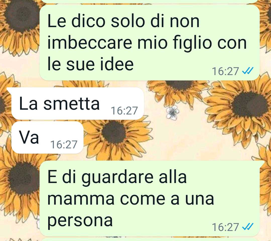Screen dimensions: 271x241
Task: Tap the word 'persona' in the last message
Action: coord(80,221)
